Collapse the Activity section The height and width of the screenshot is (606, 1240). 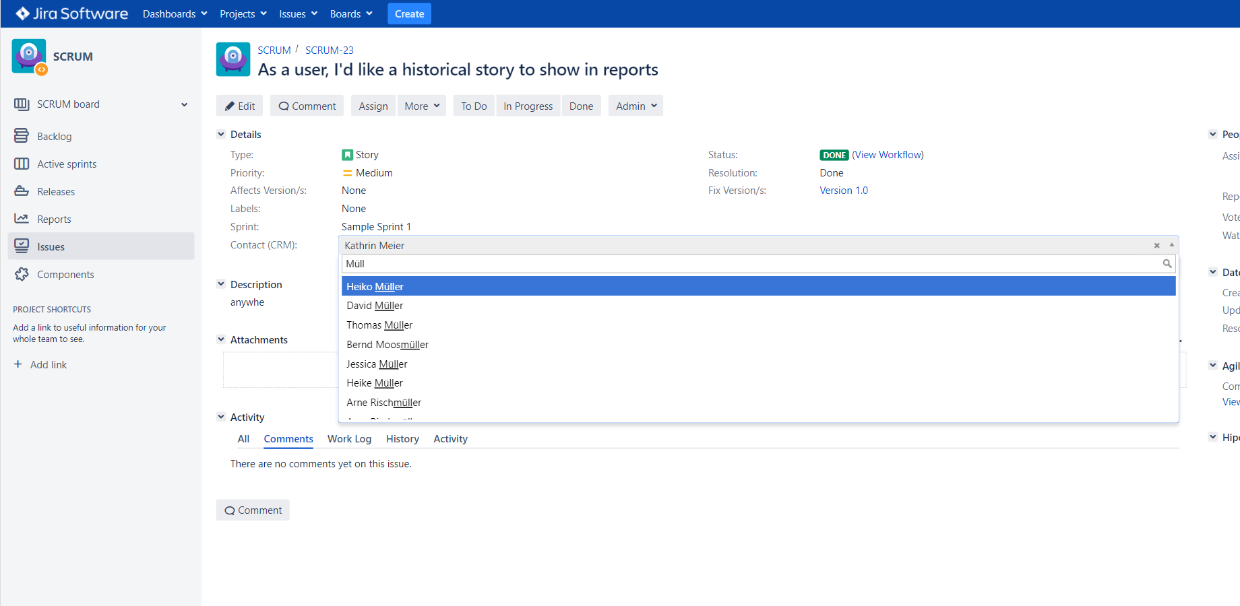tap(221, 417)
